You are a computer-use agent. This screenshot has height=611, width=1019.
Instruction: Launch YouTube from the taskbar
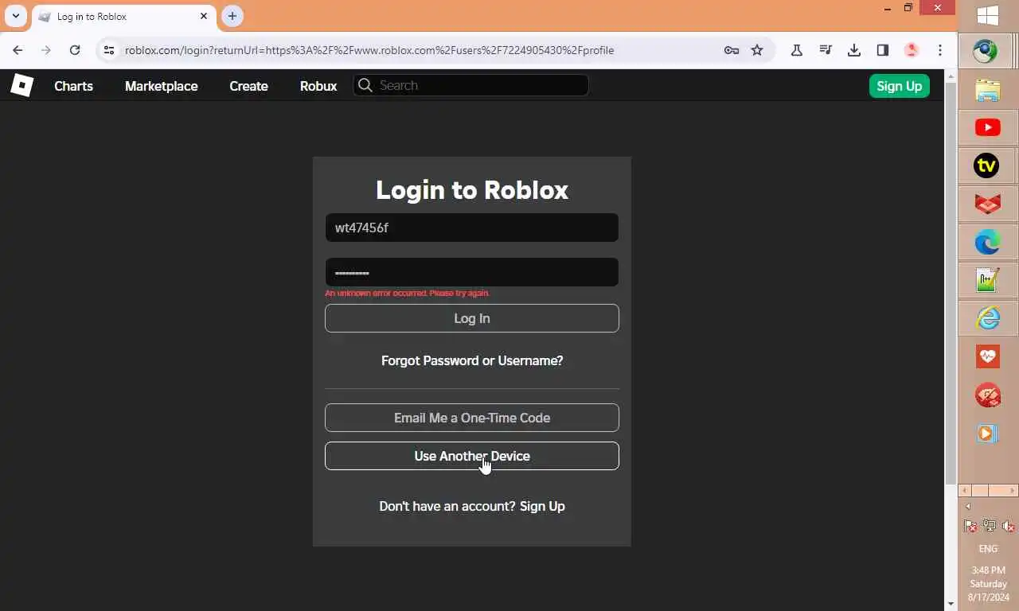point(988,127)
